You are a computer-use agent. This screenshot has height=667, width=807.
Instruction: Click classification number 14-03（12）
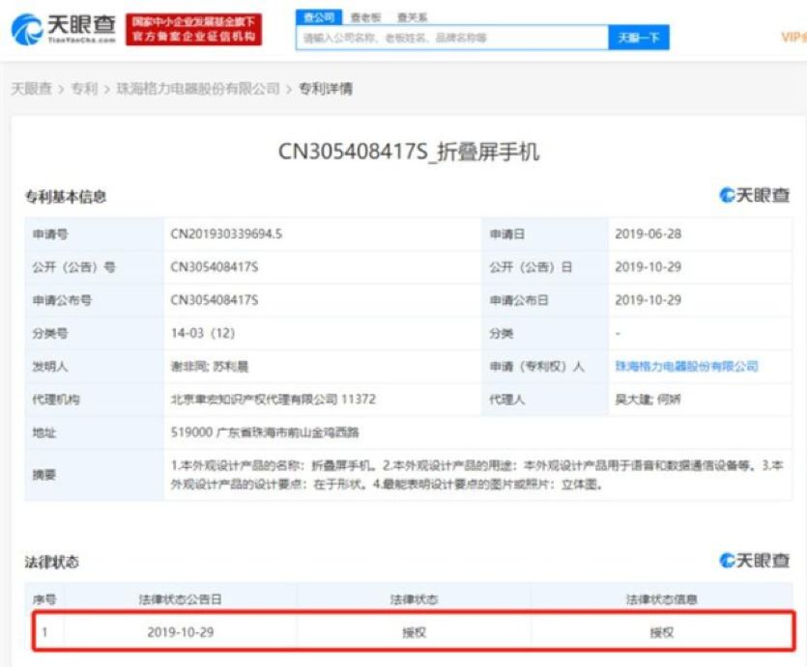[x=203, y=333]
